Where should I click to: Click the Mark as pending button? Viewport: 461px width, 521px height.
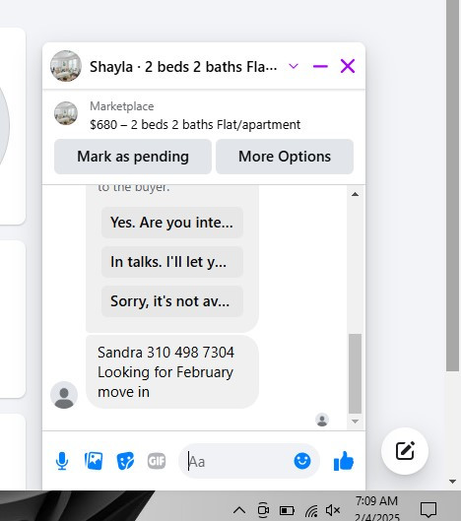tap(133, 157)
